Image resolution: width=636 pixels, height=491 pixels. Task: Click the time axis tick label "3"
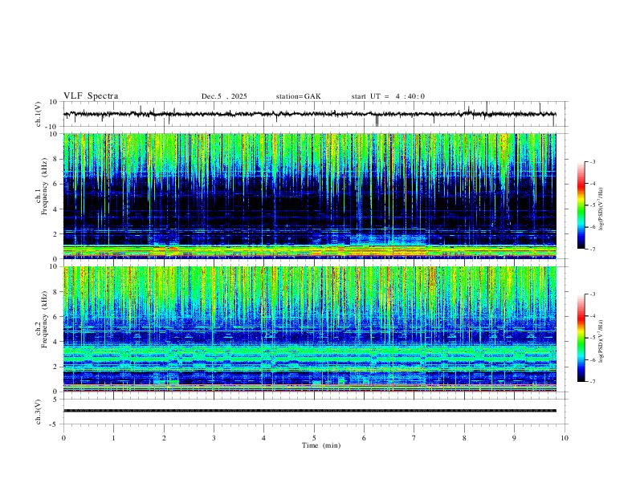point(214,438)
